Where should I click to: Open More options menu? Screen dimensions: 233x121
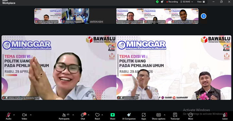[x=191, y=116]
